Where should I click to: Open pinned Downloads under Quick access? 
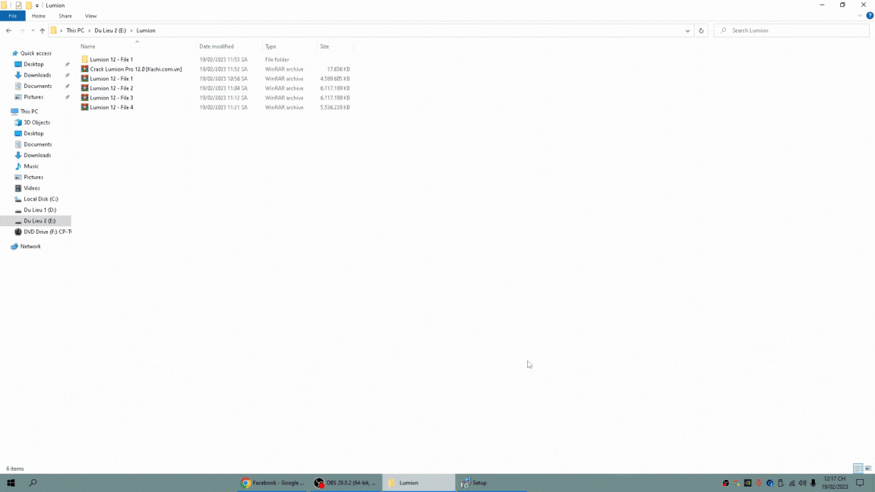pos(36,75)
